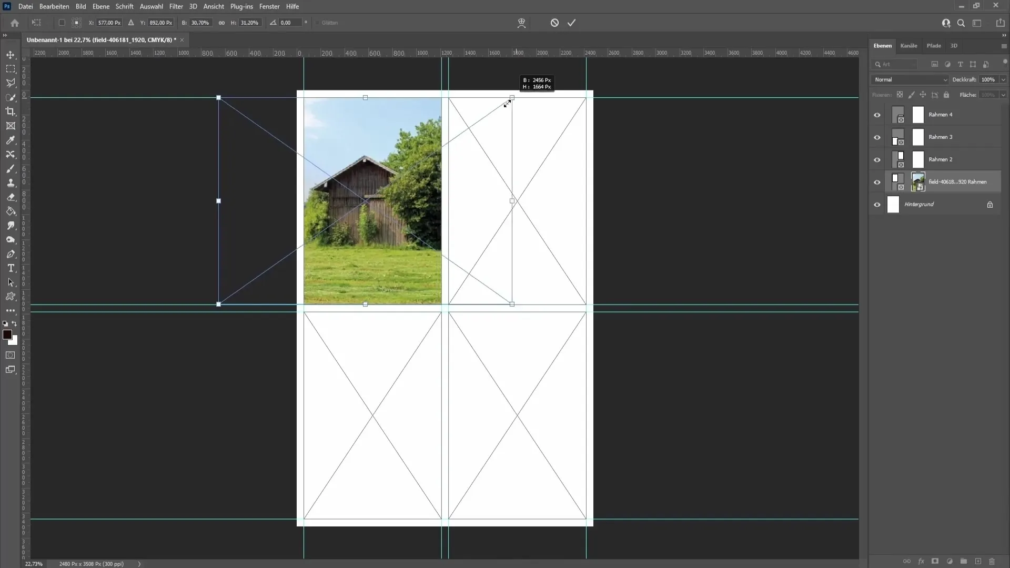Confirm transform with checkmark button
Viewport: 1010px width, 568px height.
(572, 23)
